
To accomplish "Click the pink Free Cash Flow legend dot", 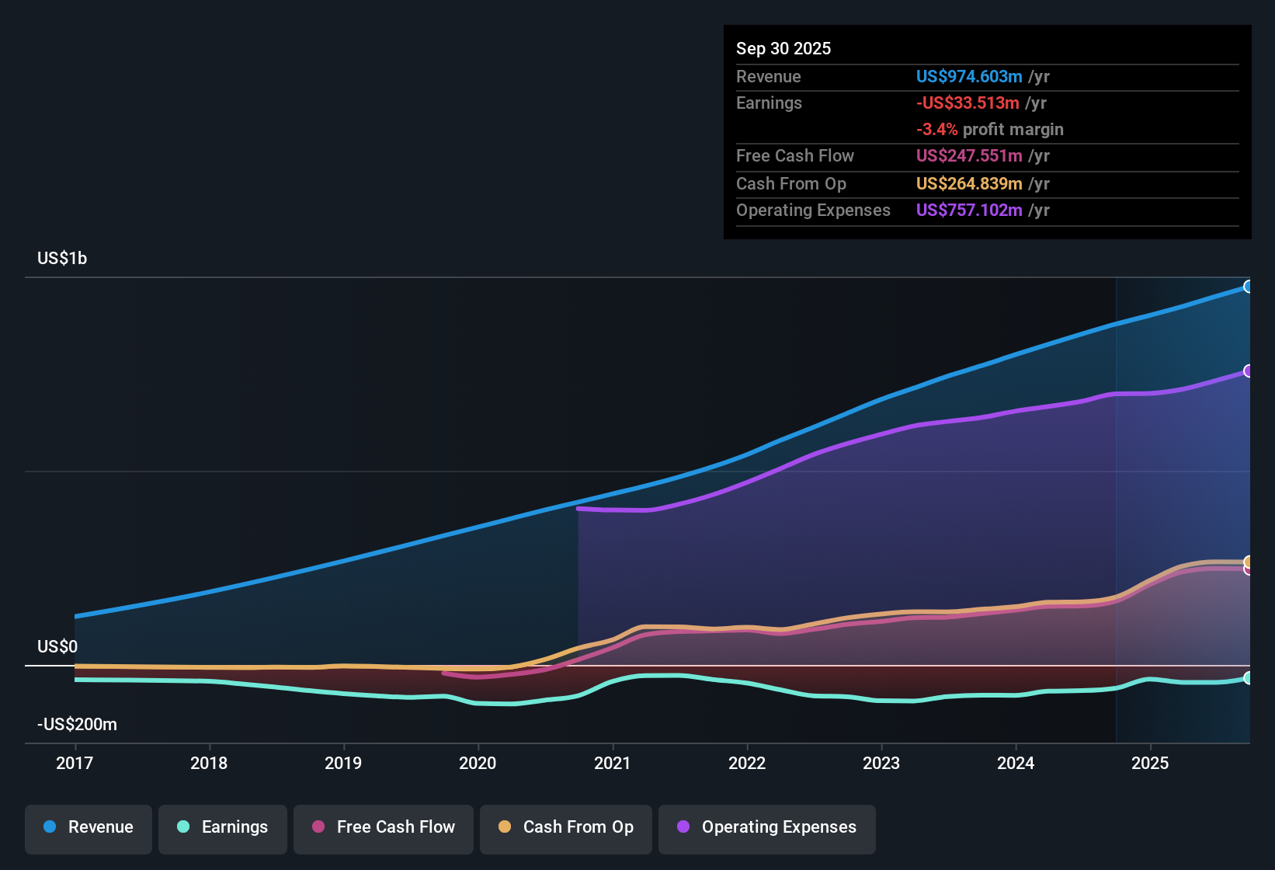I will tap(317, 827).
